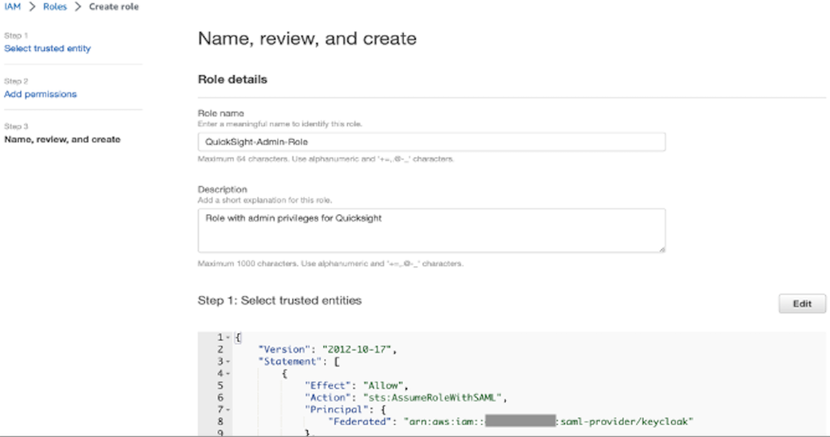Go to the Roles breadcrumb link
The width and height of the screenshot is (830, 437).
(x=55, y=6)
